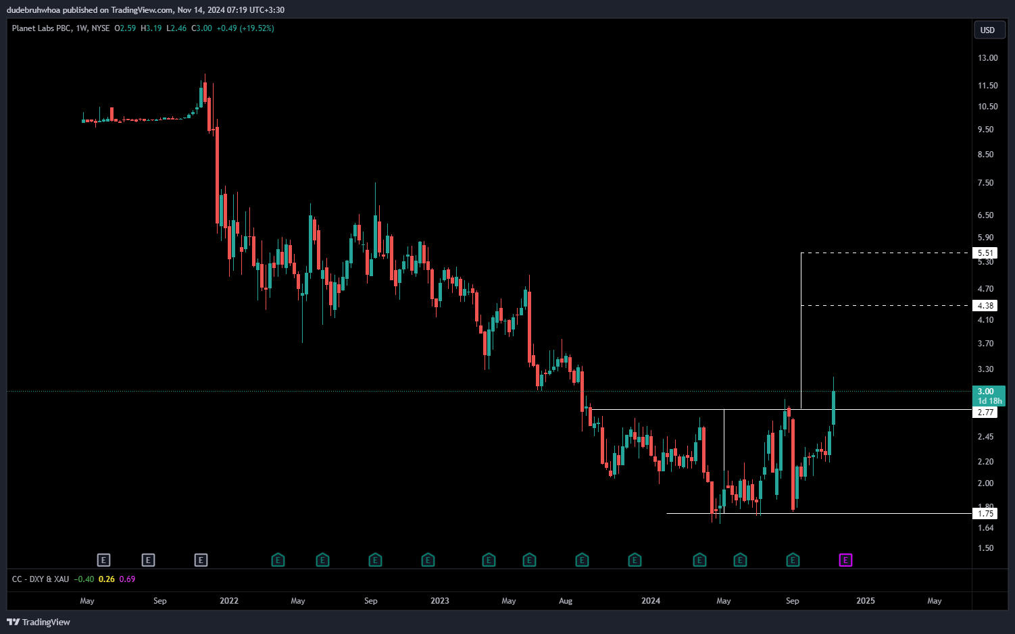
Task: Click the Aug label on time axis
Action: [x=566, y=601]
